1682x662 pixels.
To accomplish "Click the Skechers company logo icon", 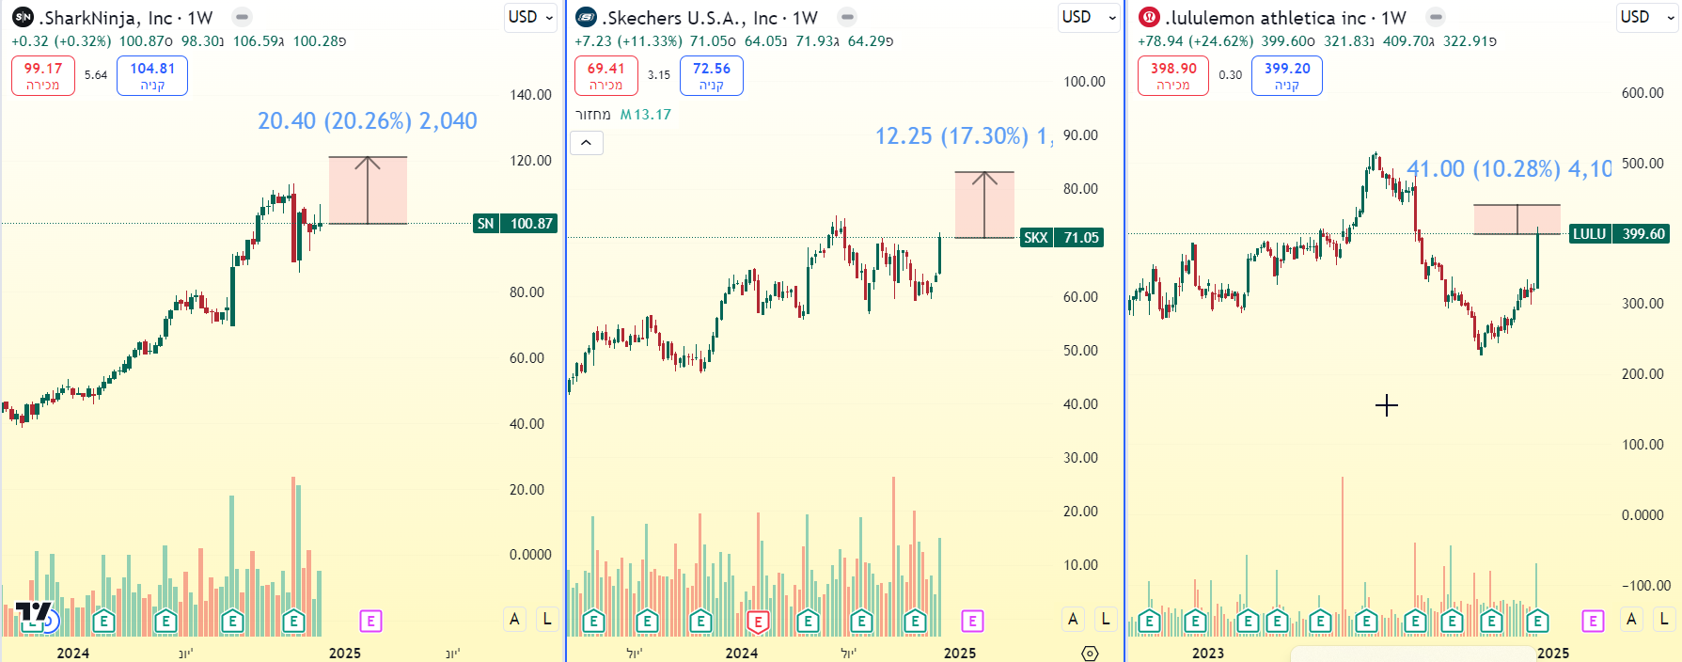I will (x=586, y=16).
